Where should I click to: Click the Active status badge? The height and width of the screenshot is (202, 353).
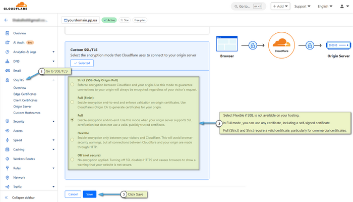pyautogui.click(x=109, y=20)
